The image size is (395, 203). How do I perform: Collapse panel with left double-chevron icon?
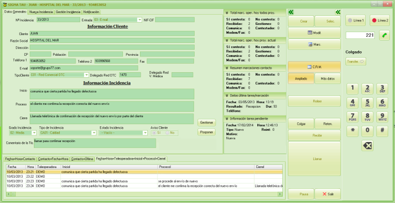291,12
